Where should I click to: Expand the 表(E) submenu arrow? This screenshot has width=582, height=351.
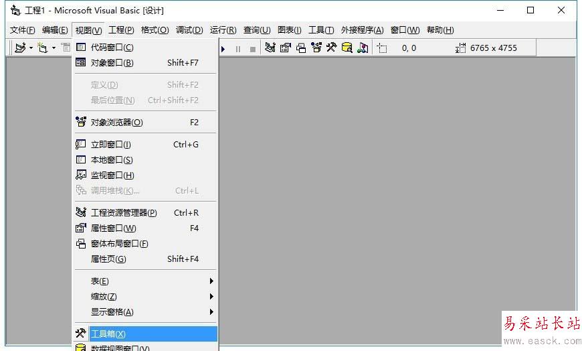211,281
